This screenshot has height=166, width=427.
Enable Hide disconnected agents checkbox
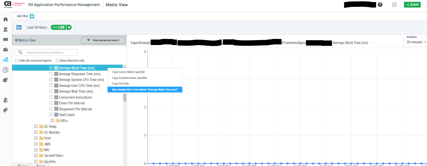[17, 60]
